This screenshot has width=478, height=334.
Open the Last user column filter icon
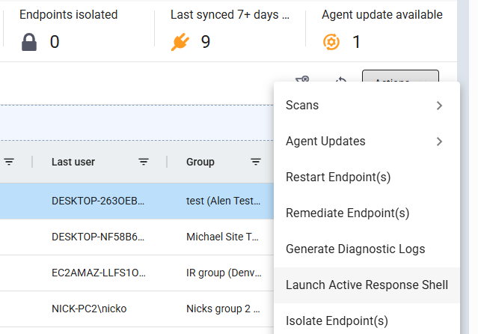[x=144, y=162]
